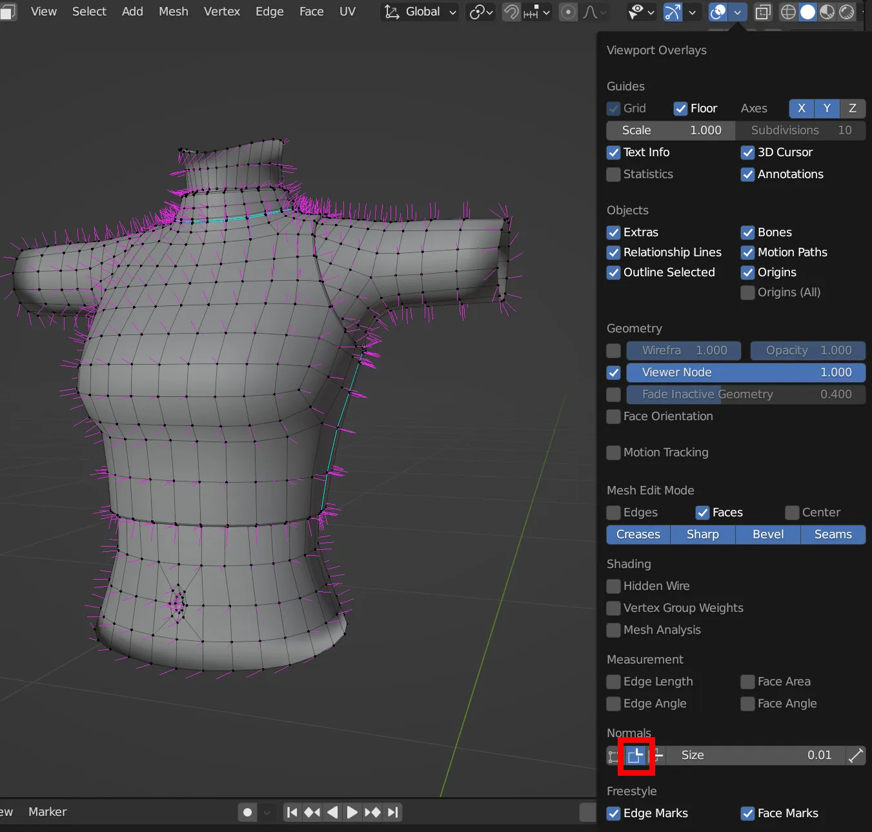Open the snapping options dropdown
Viewport: 872px width, 832px height.
coord(537,12)
